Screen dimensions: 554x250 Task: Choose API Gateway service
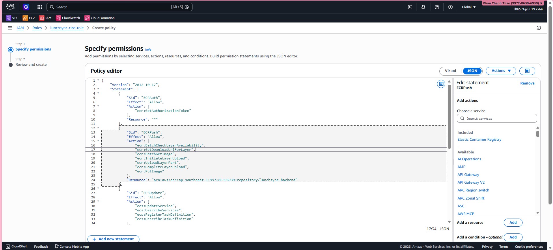(468, 175)
